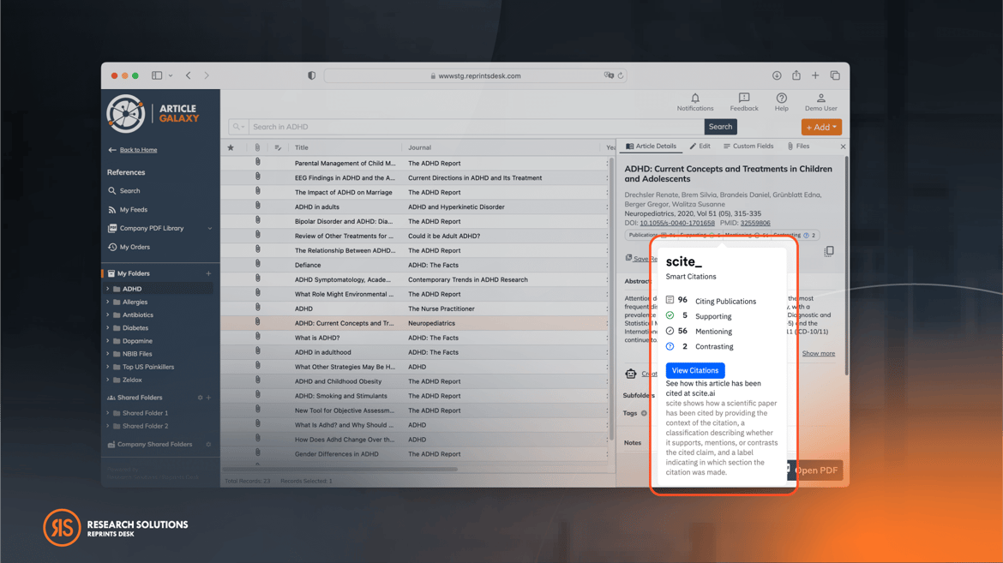
Task: Open the Add dropdown button
Action: click(820, 127)
